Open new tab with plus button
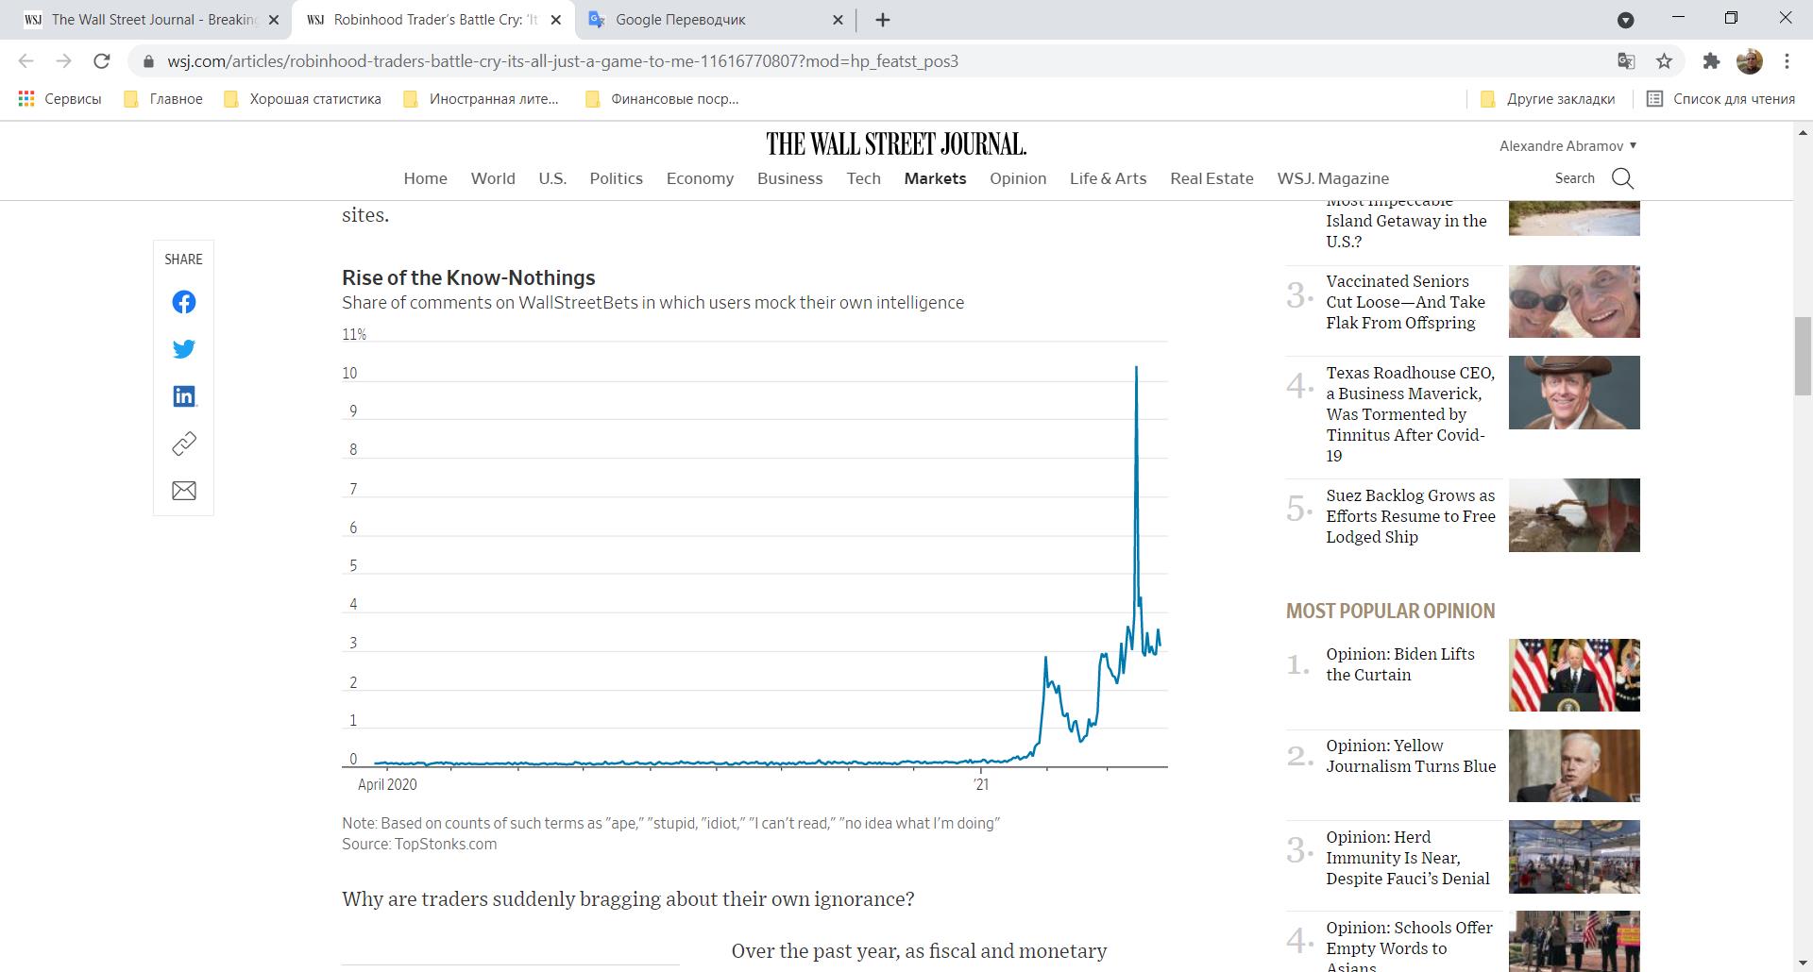The height and width of the screenshot is (972, 1813). (x=883, y=20)
